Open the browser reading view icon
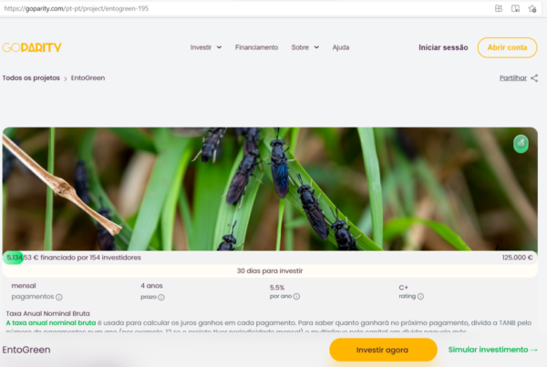This screenshot has height=367, width=547. (x=515, y=9)
